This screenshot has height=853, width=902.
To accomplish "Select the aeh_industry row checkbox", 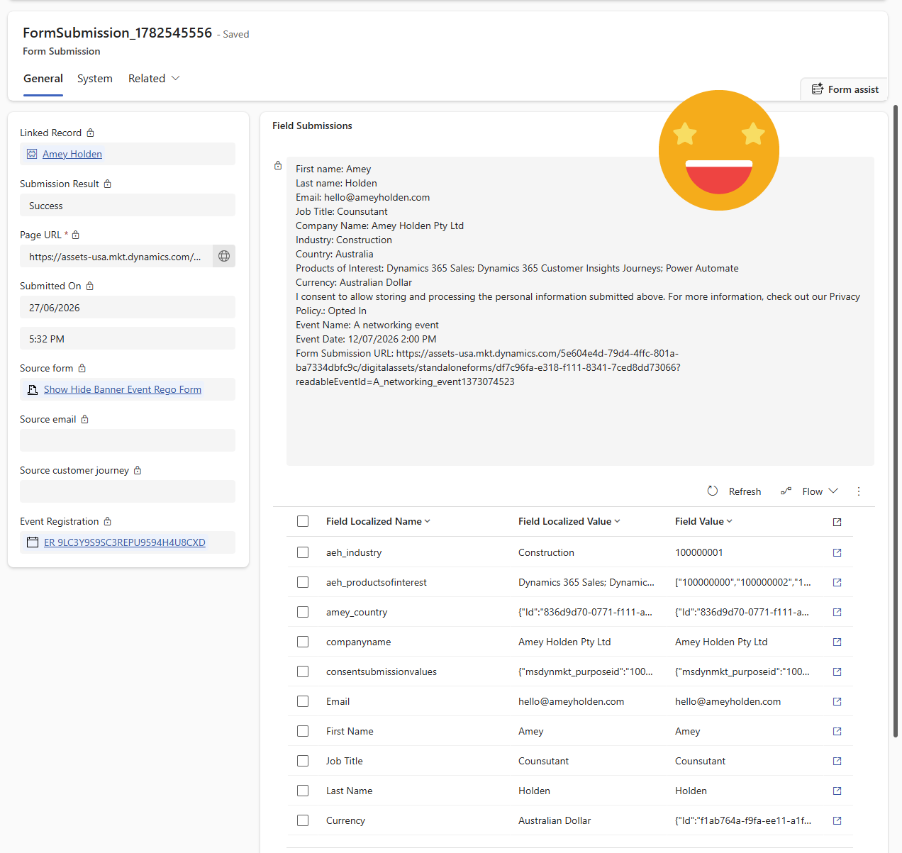I will pos(303,552).
